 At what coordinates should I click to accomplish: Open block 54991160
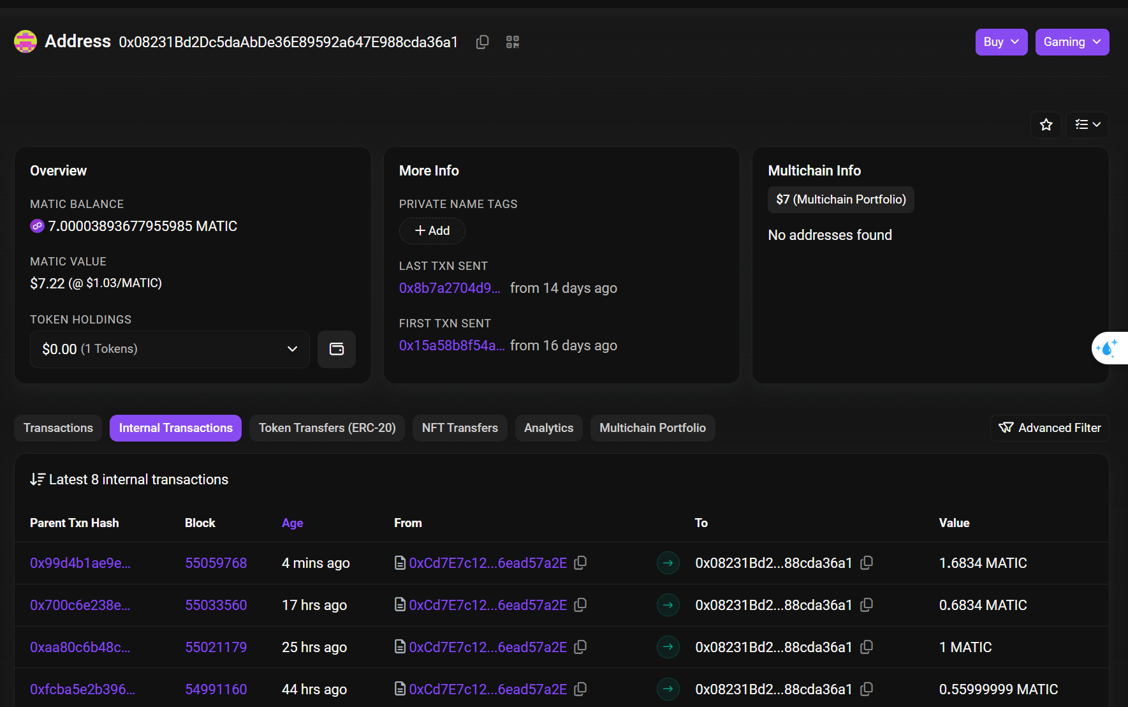pos(216,689)
